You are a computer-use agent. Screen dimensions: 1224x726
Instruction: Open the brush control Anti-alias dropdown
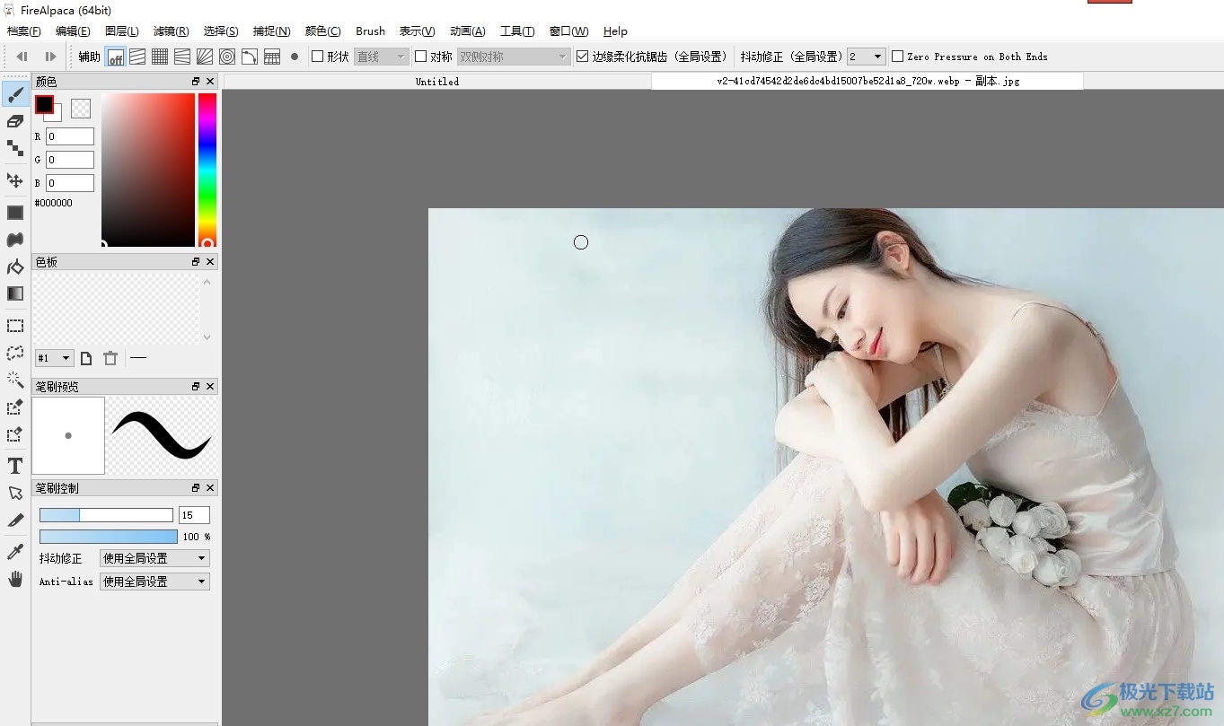[154, 582]
